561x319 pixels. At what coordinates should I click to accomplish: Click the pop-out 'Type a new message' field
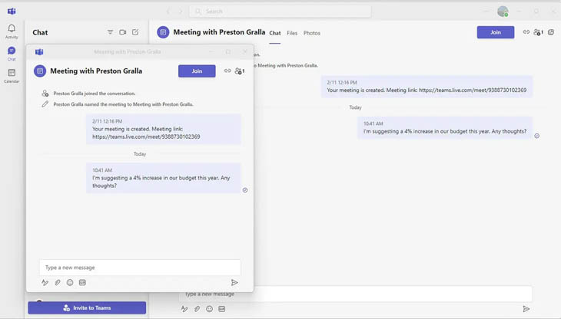pos(140,268)
